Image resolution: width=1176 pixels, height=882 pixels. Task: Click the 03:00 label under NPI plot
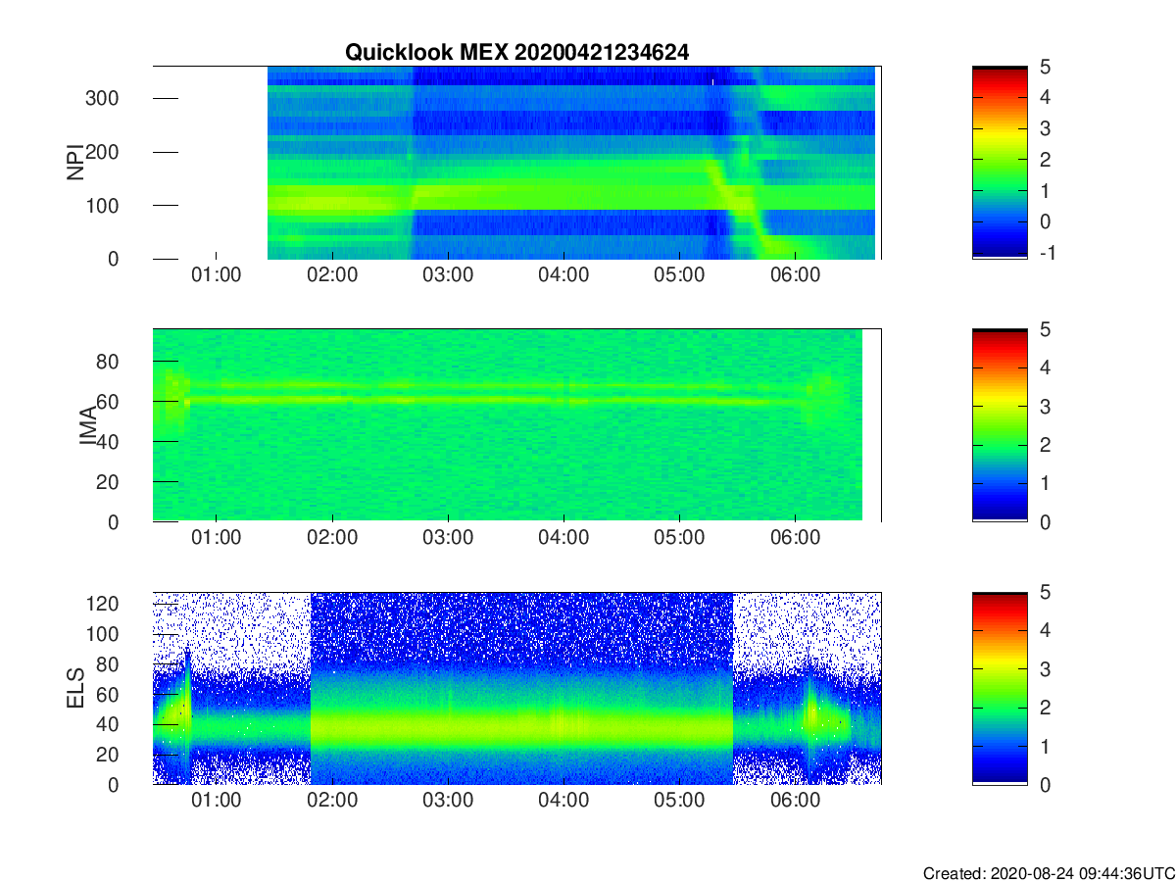(448, 275)
